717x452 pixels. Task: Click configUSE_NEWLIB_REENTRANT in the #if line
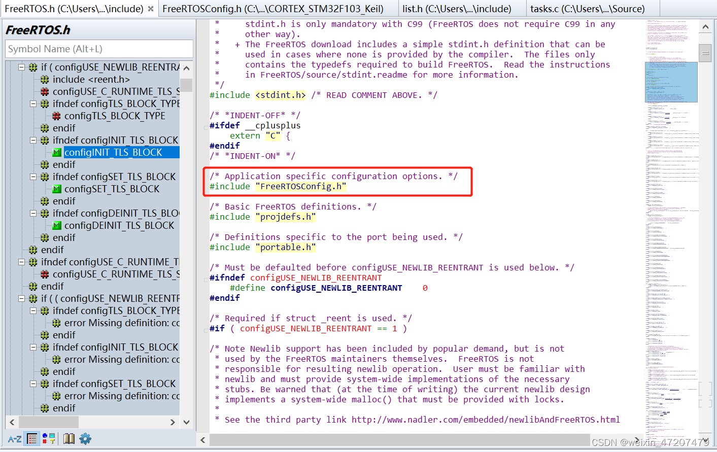[x=306, y=329]
